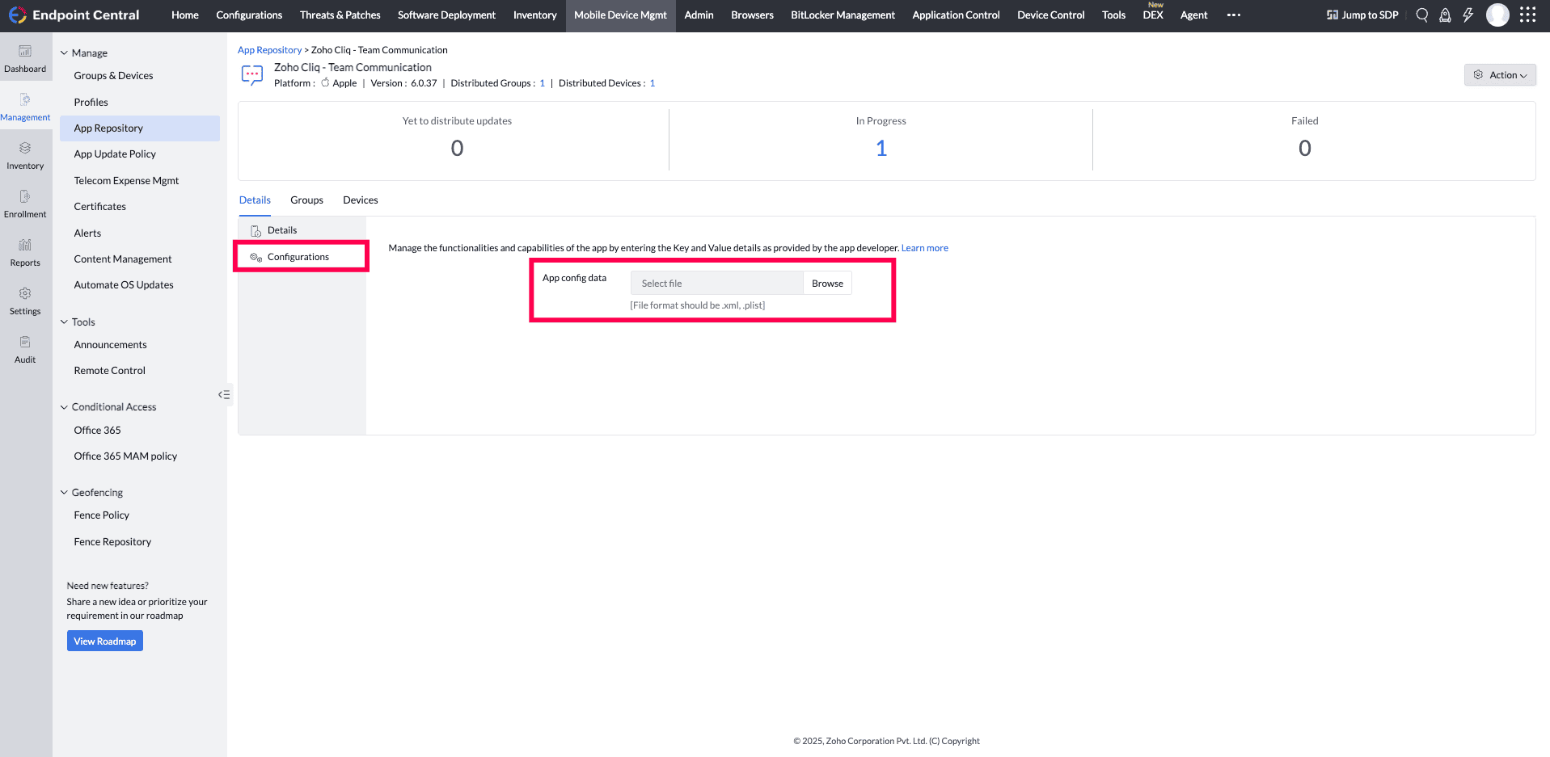Open the Device Control menu
Image resolution: width=1550 pixels, height=757 pixels.
pyautogui.click(x=1051, y=15)
